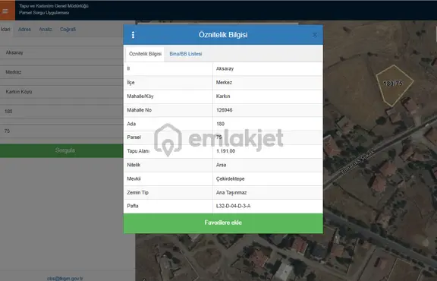Click the Parsel Sorgu Uygulaması header title
The height and width of the screenshot is (281, 437).
[44, 13]
